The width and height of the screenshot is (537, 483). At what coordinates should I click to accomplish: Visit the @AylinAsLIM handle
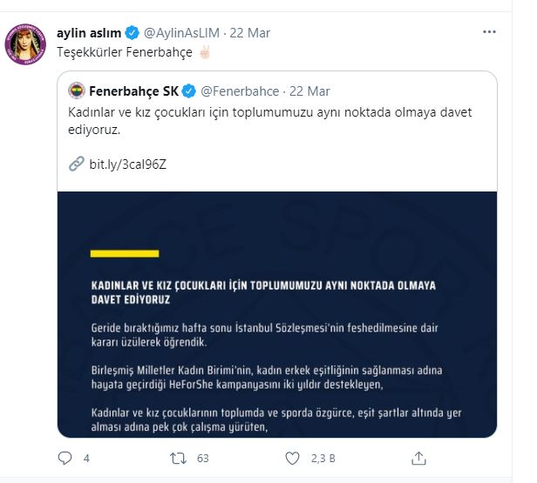(x=181, y=33)
